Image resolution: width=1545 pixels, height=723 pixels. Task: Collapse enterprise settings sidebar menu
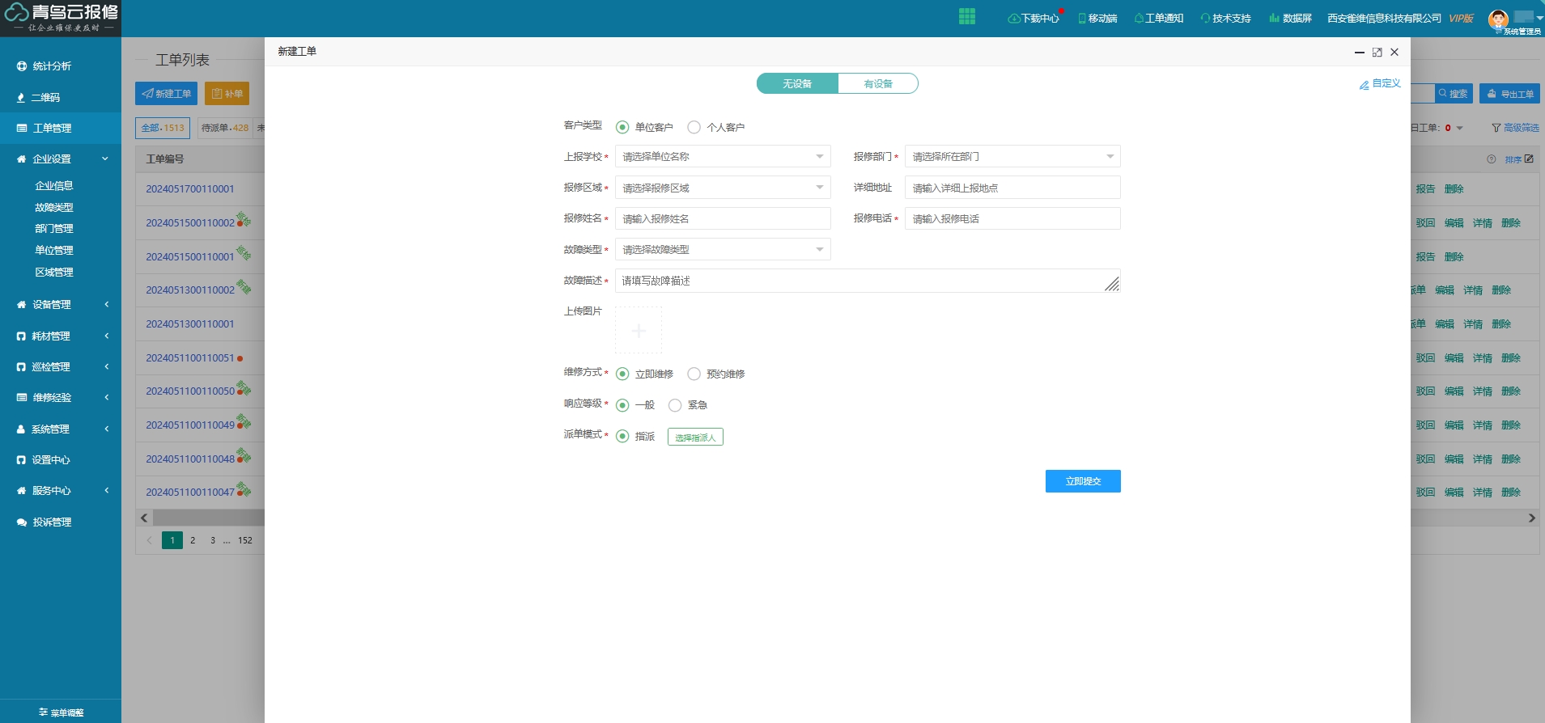click(105, 159)
